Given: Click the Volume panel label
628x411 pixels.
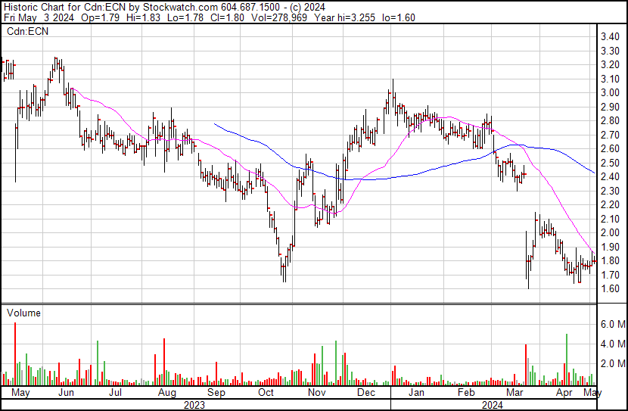Looking at the screenshot, I should click(23, 313).
